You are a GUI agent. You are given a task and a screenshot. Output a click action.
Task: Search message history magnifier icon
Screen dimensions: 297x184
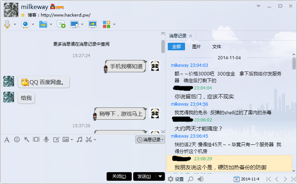[x=190, y=179]
